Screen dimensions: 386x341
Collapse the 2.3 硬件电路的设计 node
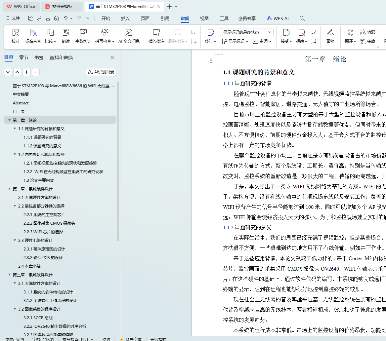(x=15, y=240)
